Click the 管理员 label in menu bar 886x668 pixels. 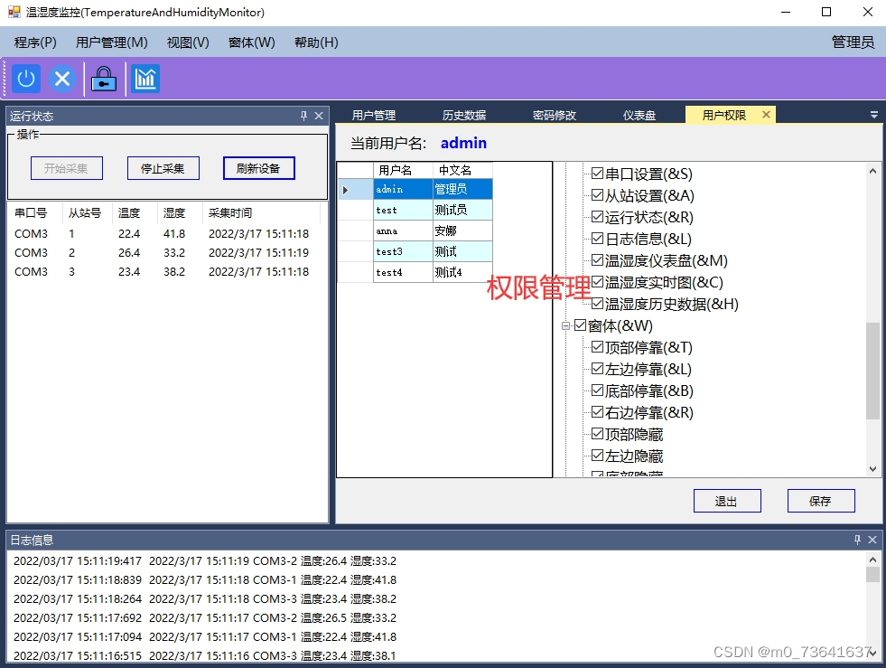pyautogui.click(x=853, y=42)
